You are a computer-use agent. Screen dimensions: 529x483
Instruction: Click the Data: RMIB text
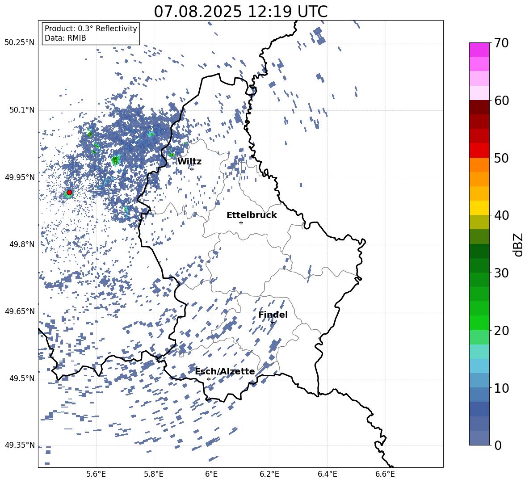coord(65,38)
